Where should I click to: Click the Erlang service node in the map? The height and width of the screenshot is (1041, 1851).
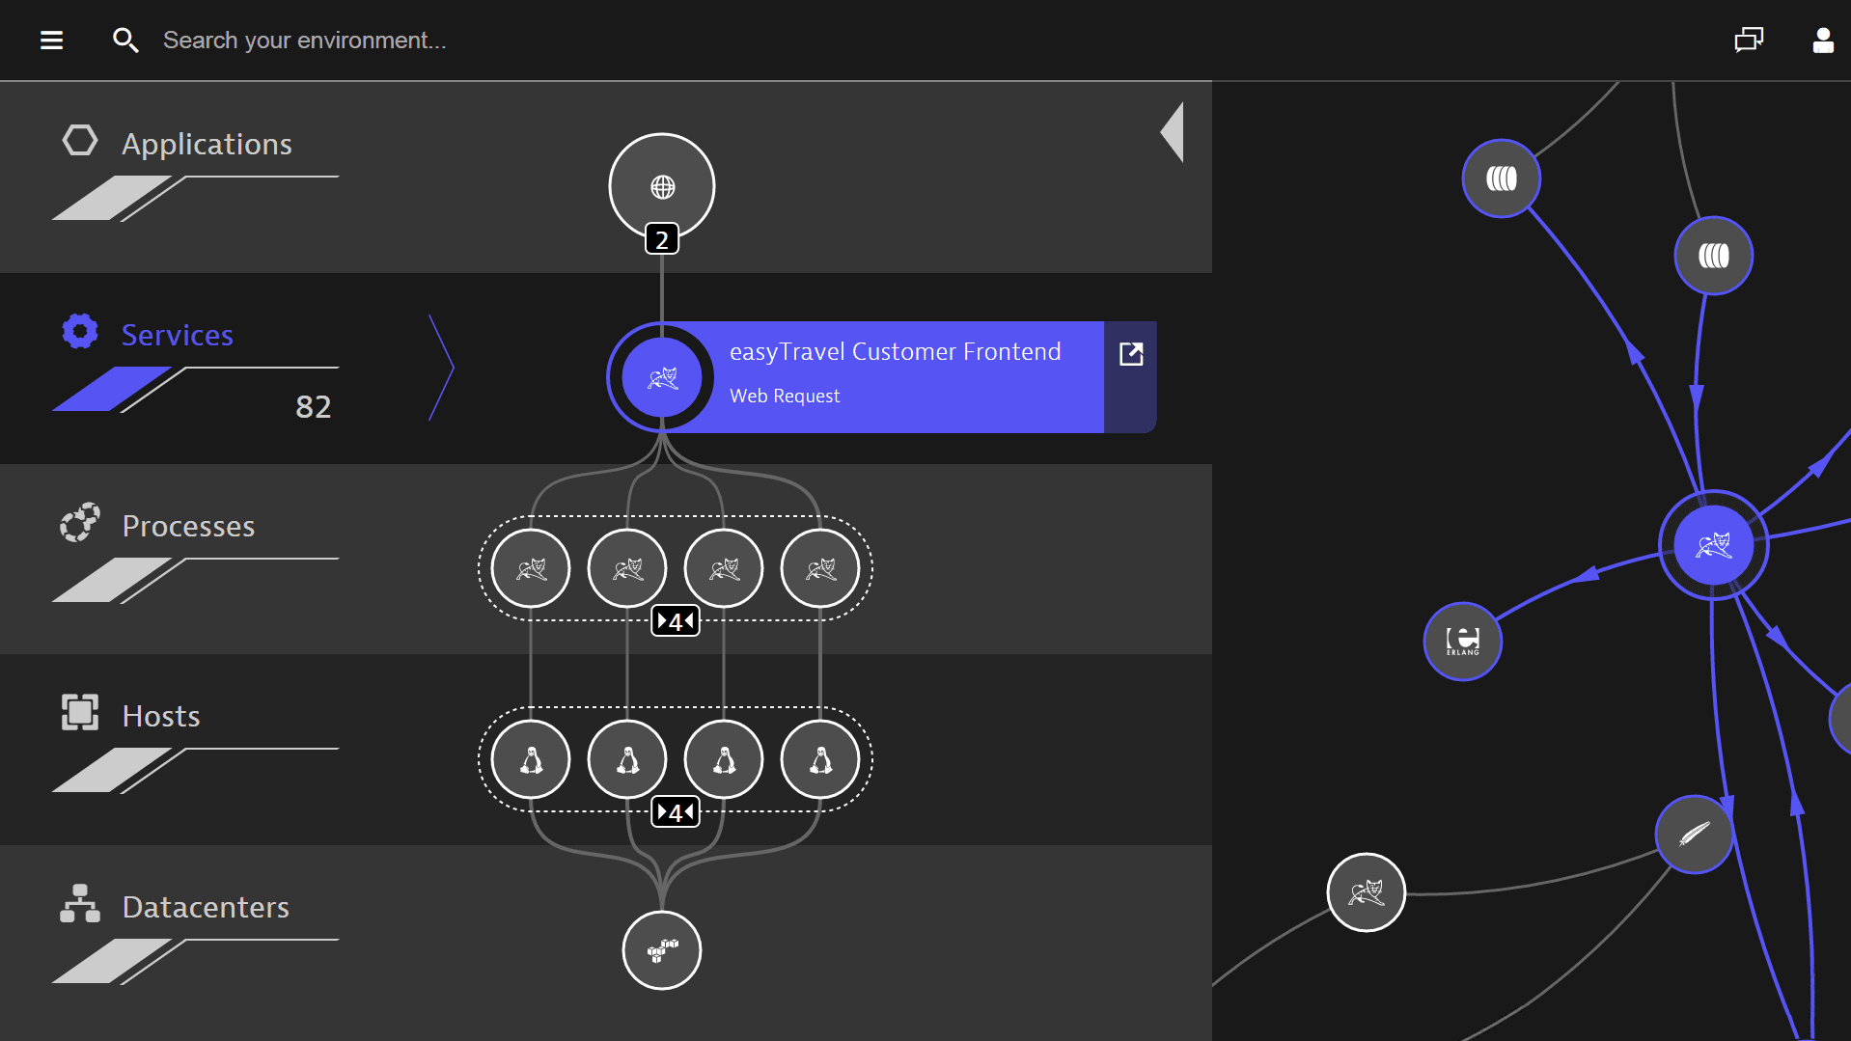(1462, 642)
